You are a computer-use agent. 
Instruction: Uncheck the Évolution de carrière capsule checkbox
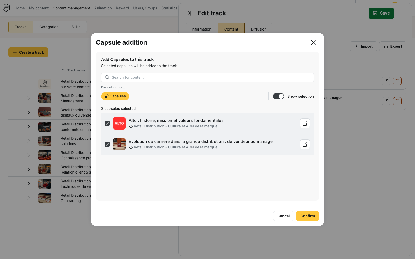pos(107,144)
